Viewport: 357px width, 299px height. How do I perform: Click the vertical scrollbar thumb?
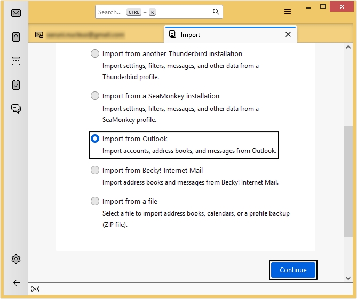pos(348,181)
